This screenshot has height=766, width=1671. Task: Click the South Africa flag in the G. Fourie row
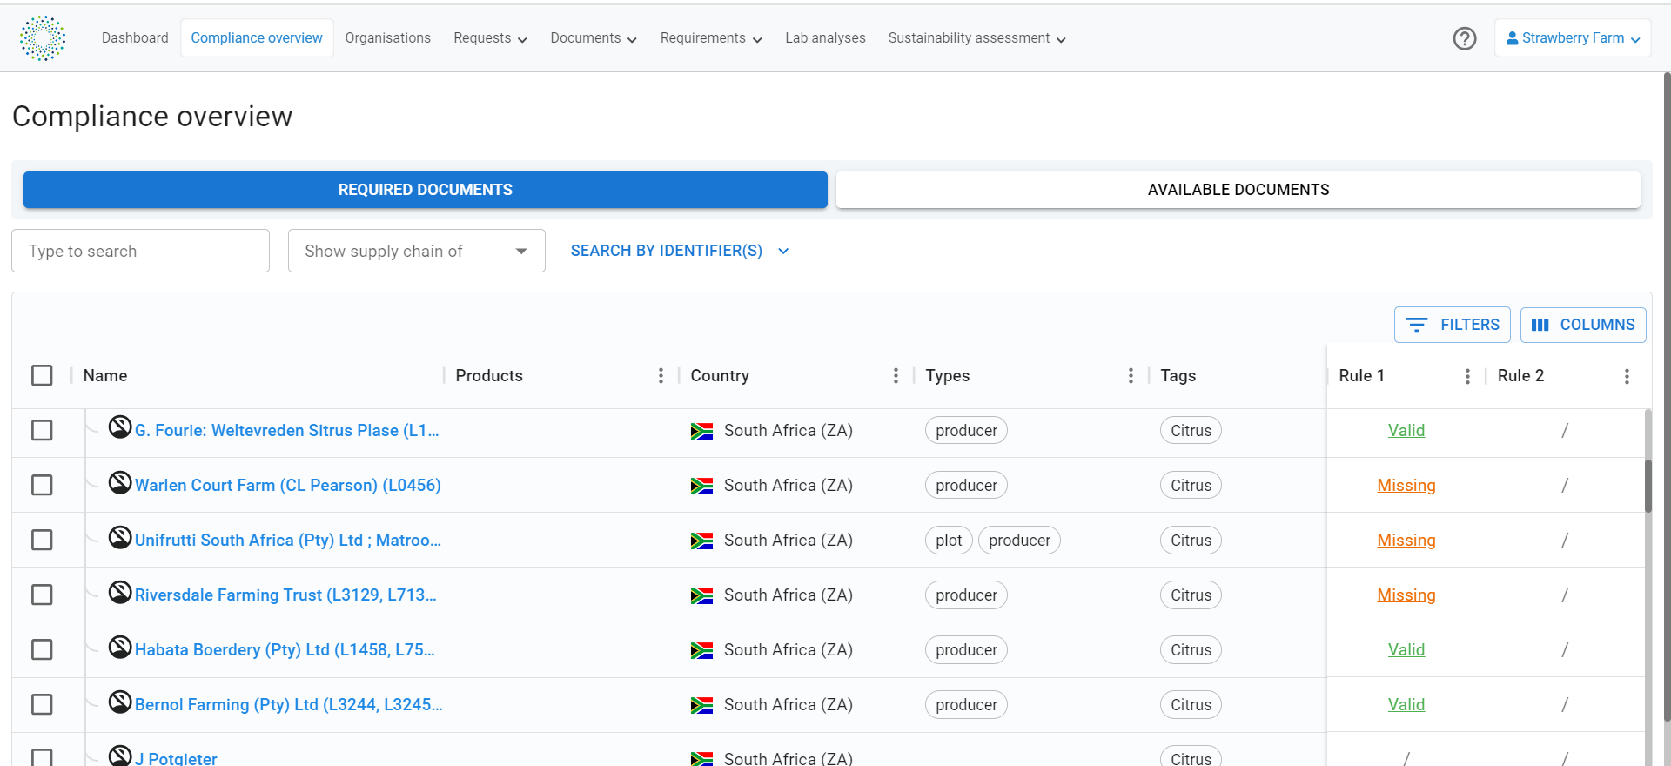[701, 431]
